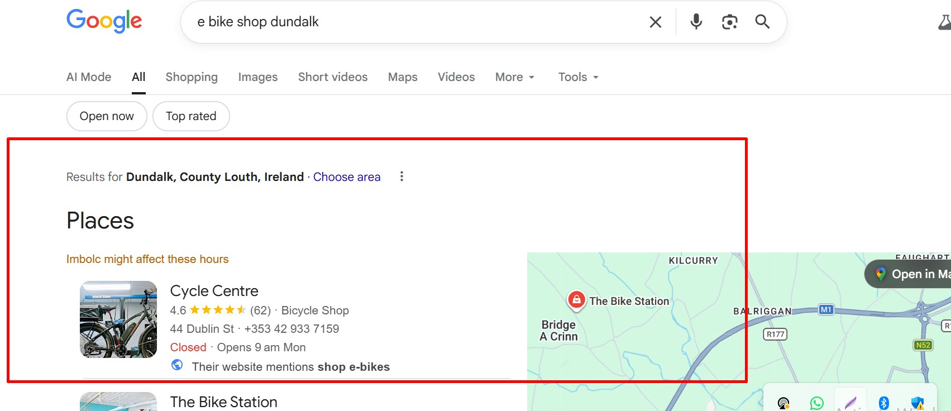Start voice search with the microphone icon

pos(696,22)
